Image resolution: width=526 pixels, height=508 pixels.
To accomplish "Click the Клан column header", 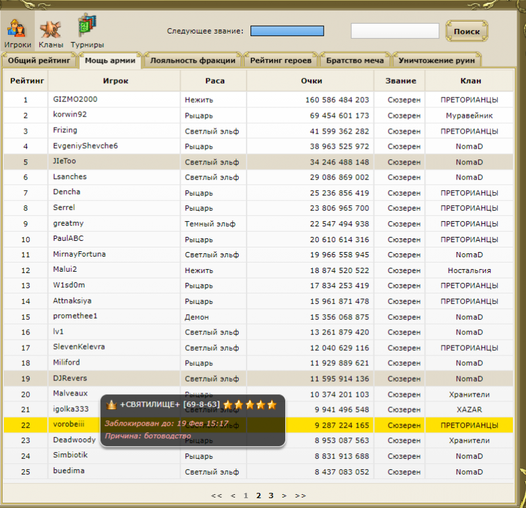I will (469, 81).
